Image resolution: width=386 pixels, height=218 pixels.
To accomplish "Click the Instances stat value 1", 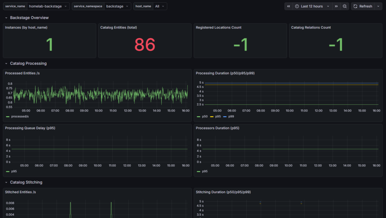I will [49, 45].
